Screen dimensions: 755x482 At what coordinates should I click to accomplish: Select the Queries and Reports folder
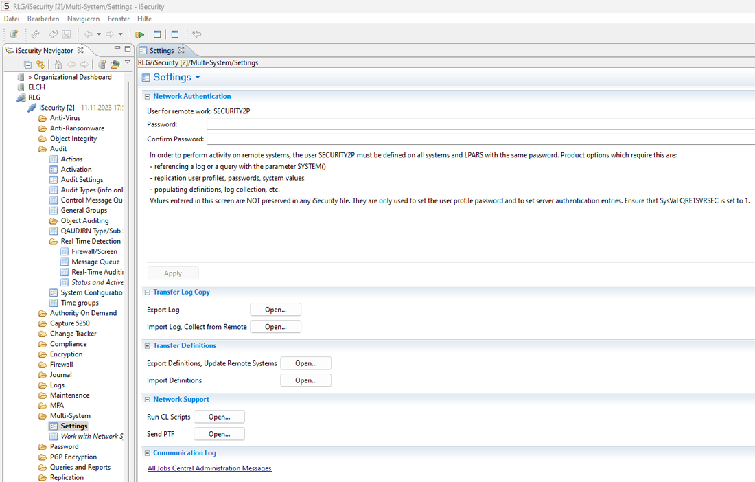tap(80, 467)
